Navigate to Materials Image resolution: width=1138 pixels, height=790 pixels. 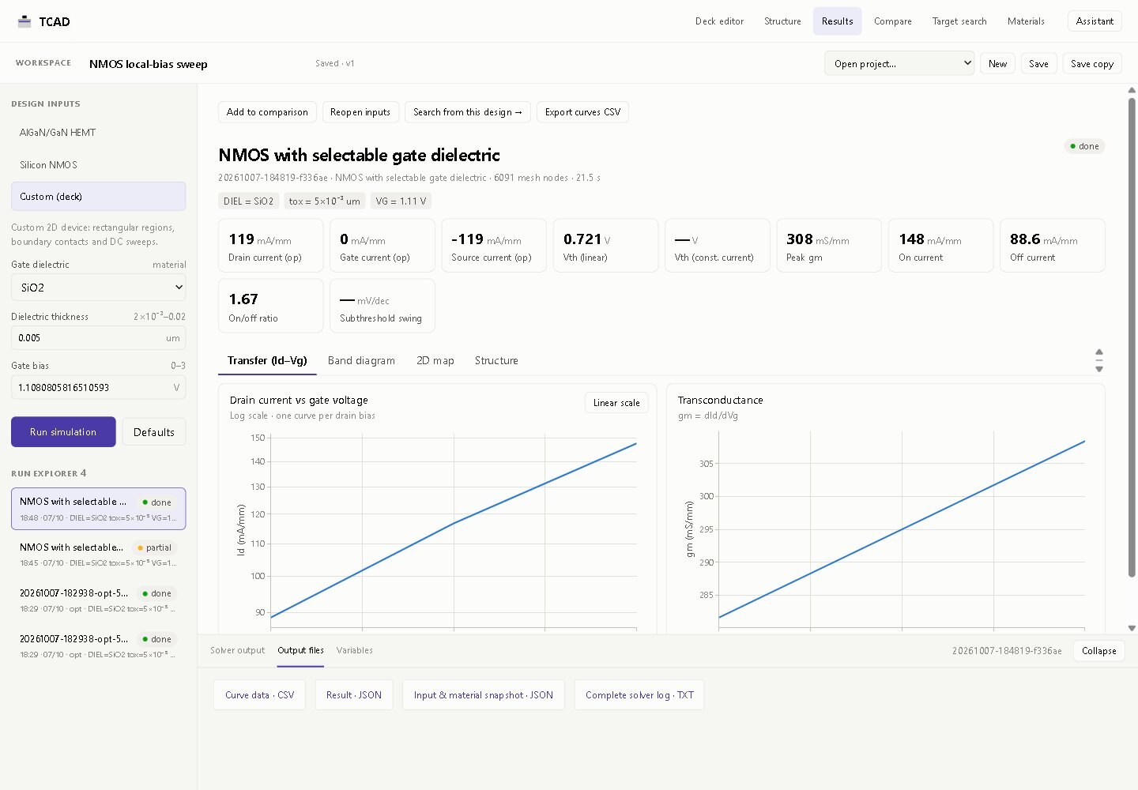click(1026, 21)
